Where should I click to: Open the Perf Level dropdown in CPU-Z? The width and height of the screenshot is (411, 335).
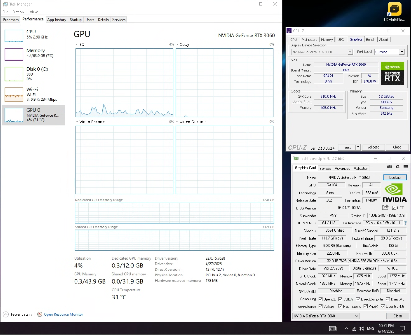click(402, 52)
